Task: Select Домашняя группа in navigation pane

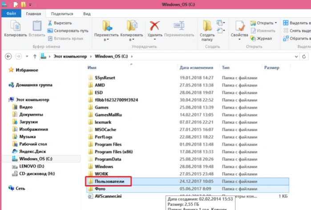Action: click(x=30, y=85)
